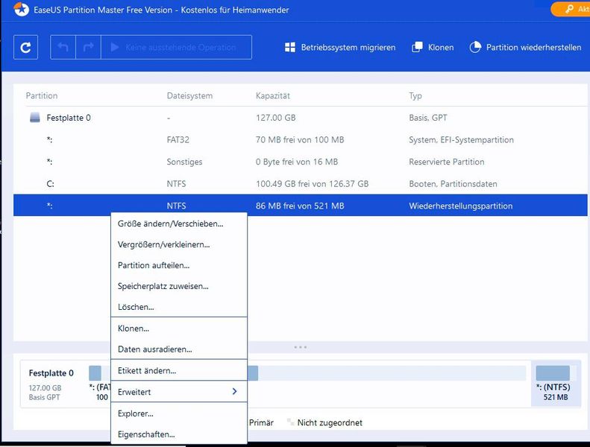Expand the 'Erweitert' submenu

179,392
